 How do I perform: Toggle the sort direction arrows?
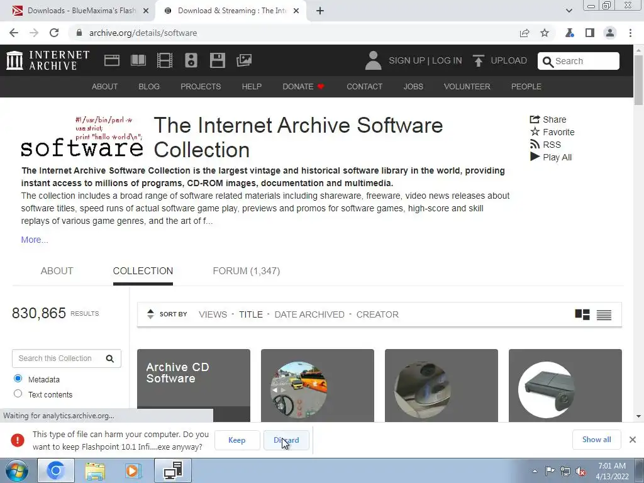tap(150, 314)
